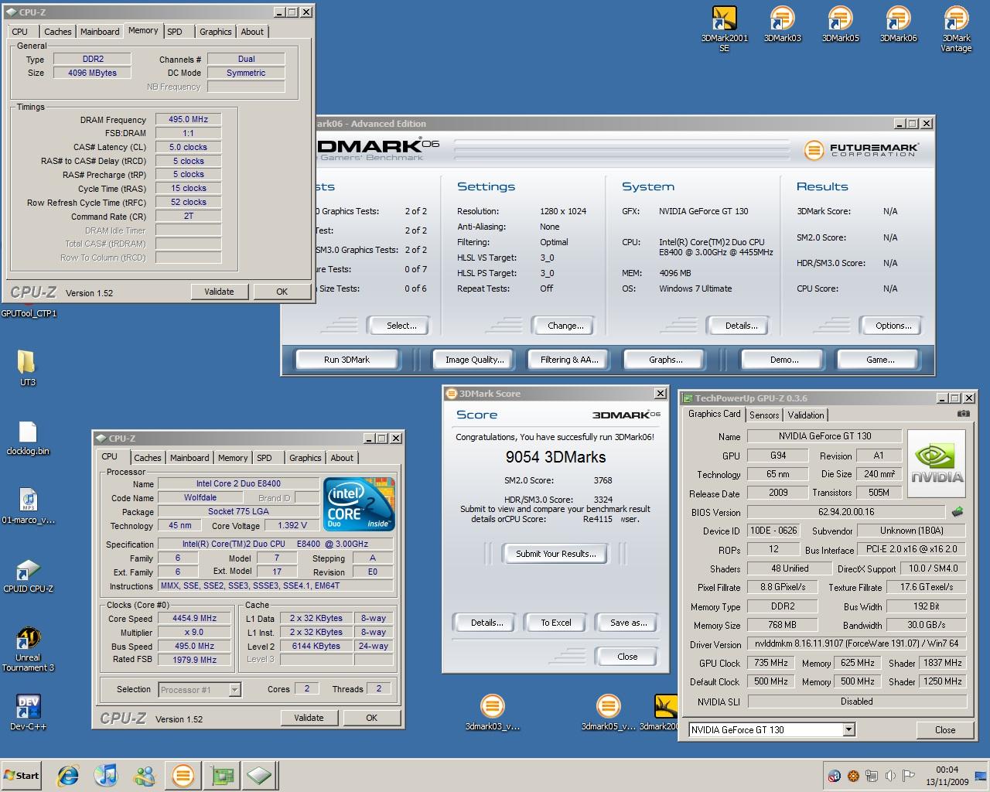This screenshot has width=990, height=792.
Task: Click To Excel in the 3DMark Score dialog
Action: [556, 623]
